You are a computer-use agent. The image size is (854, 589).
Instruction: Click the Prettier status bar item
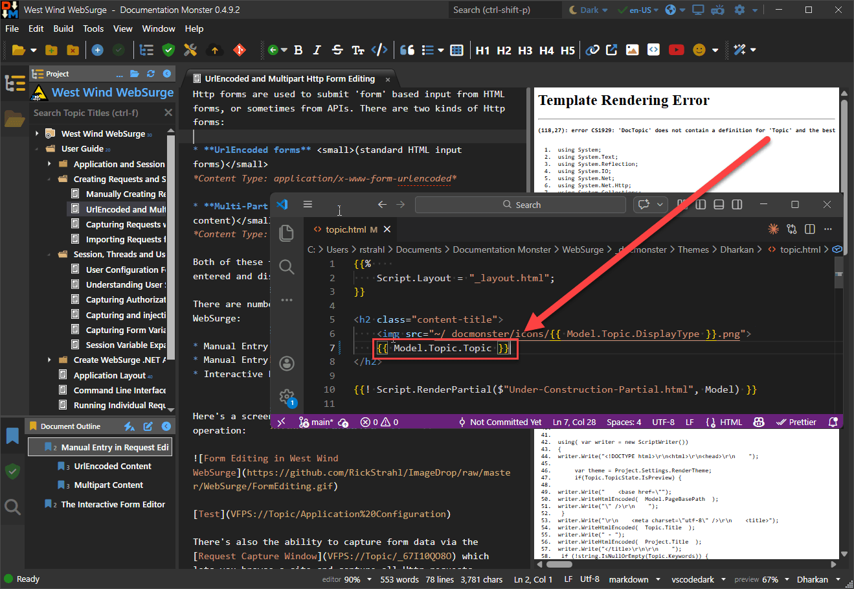coord(796,422)
